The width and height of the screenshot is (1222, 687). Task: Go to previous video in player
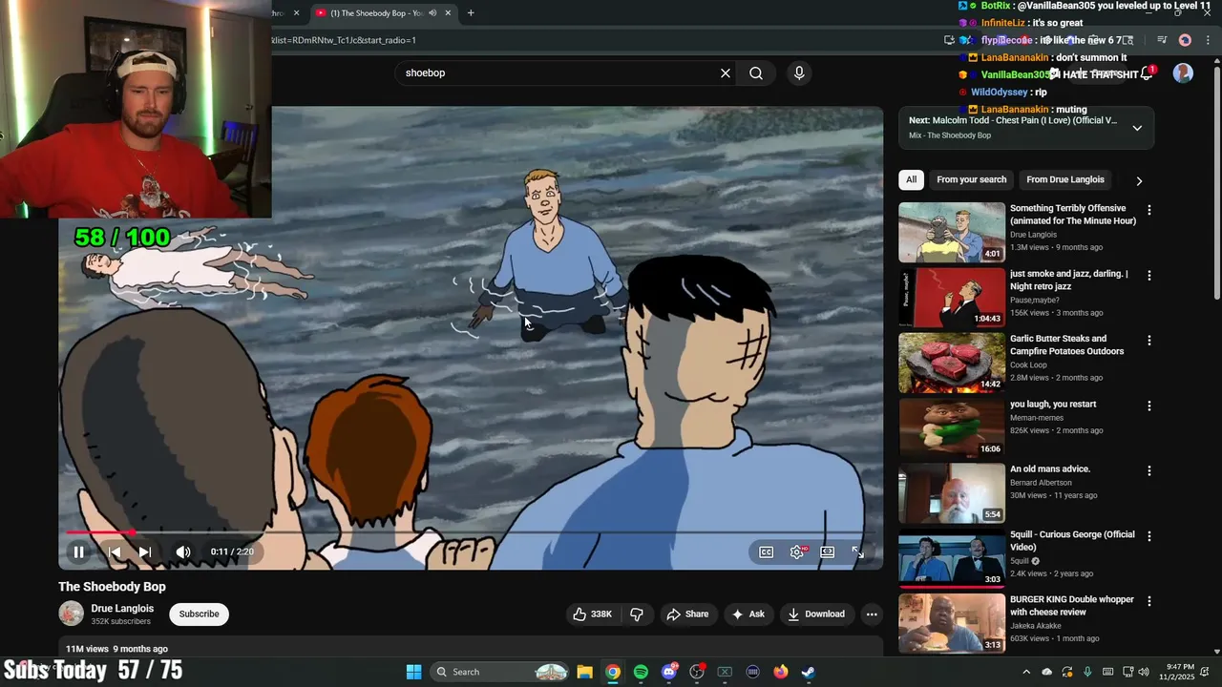[x=114, y=552]
